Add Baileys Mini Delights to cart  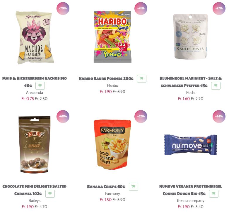pyautogui.click(x=50, y=194)
